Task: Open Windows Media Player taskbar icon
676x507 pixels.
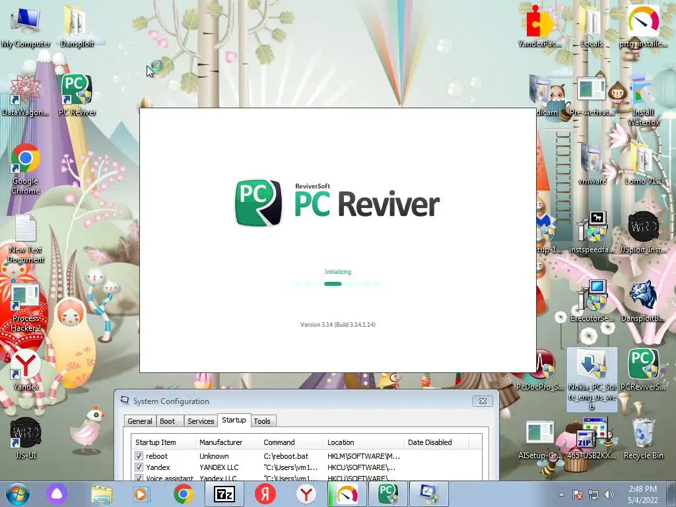Action: pyautogui.click(x=141, y=494)
